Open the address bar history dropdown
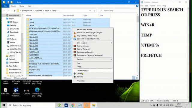 (x=90, y=11)
